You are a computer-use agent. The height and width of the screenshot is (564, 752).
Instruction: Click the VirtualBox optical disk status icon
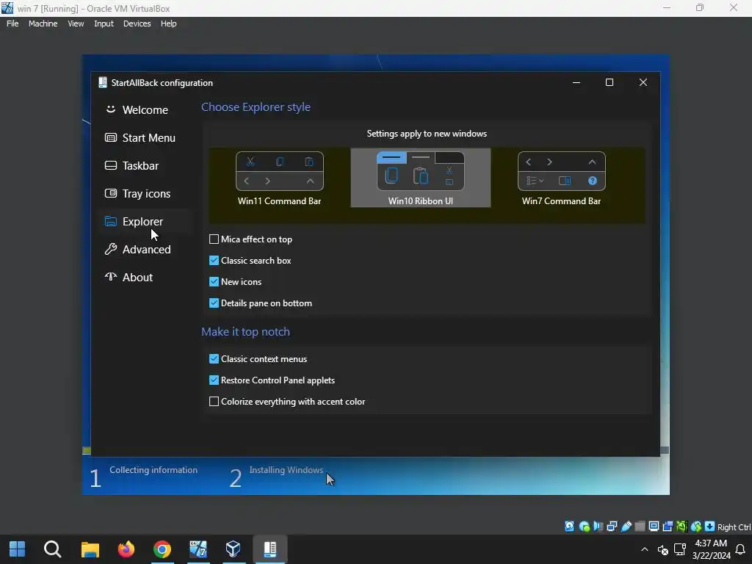pyautogui.click(x=584, y=527)
